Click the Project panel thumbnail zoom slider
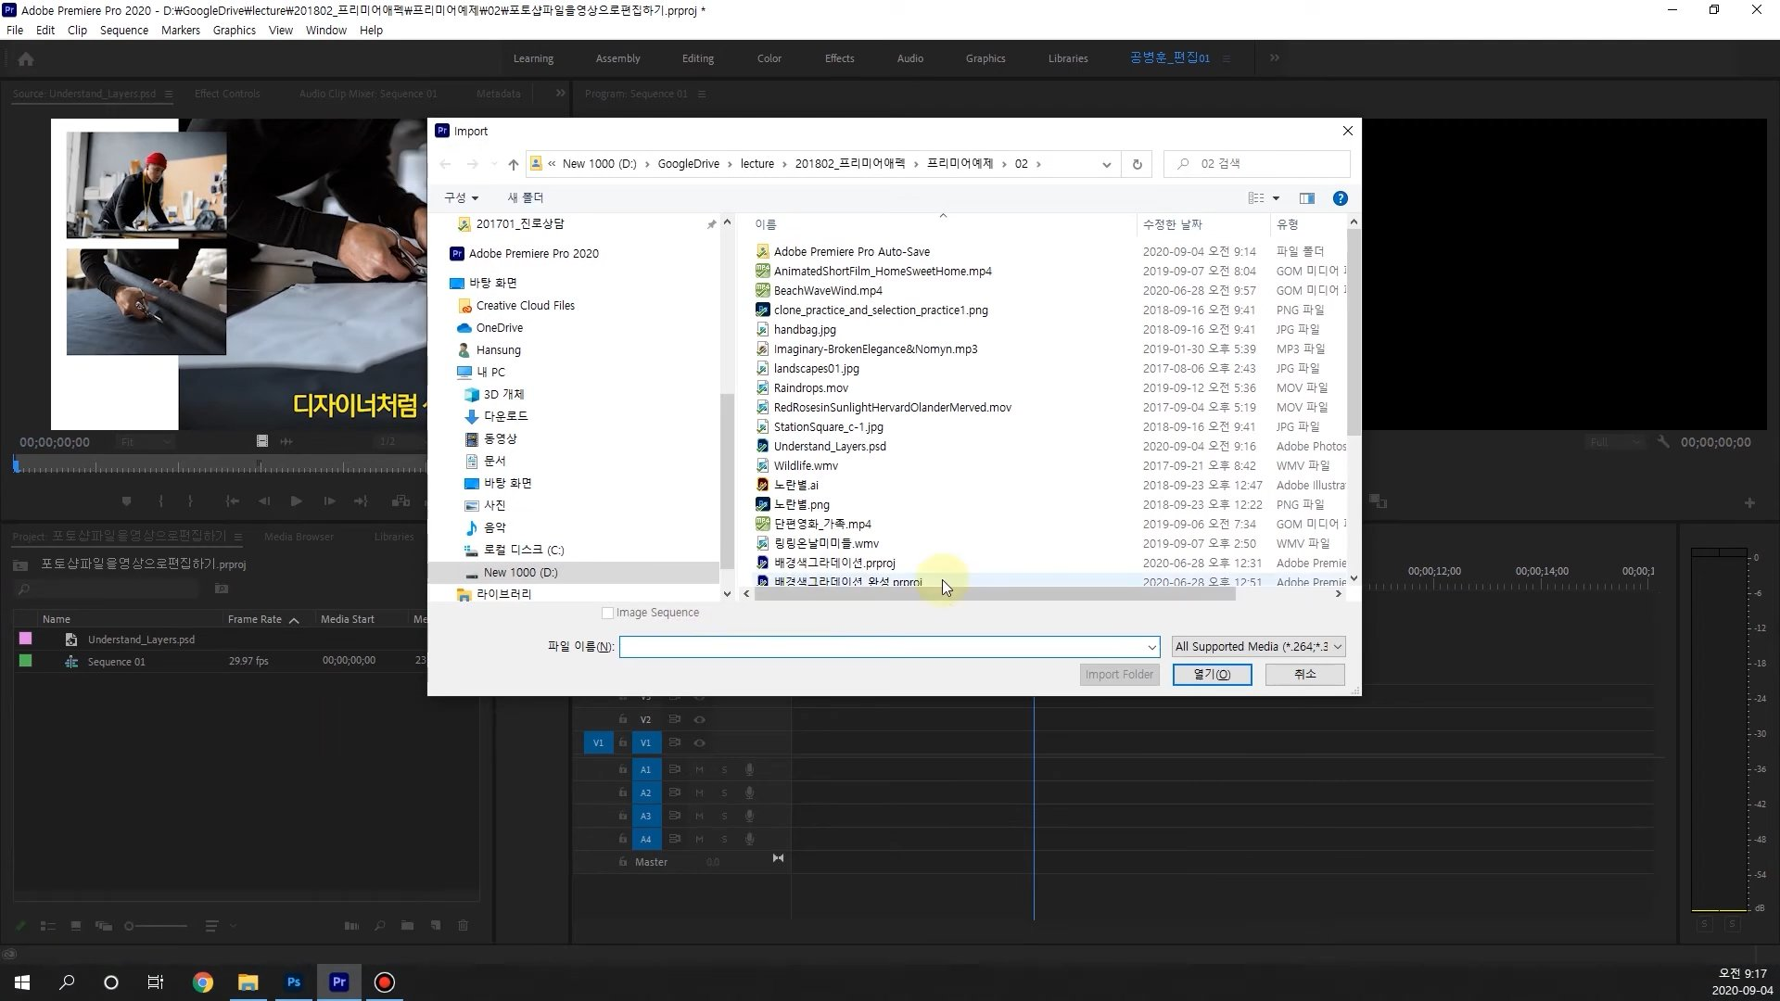Image resolution: width=1780 pixels, height=1001 pixels. click(158, 926)
